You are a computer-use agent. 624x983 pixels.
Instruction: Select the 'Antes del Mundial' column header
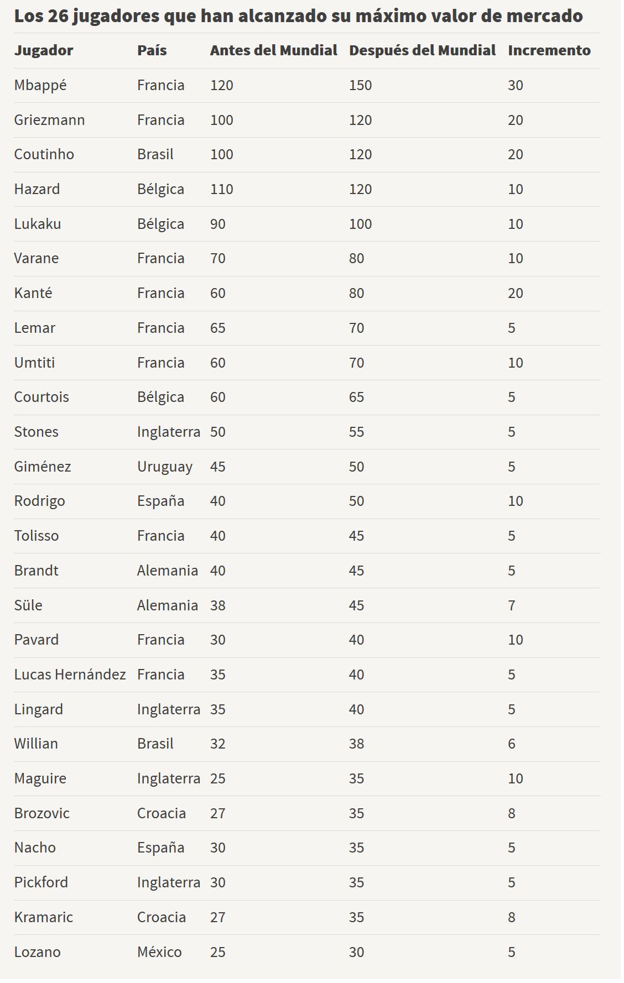273,50
